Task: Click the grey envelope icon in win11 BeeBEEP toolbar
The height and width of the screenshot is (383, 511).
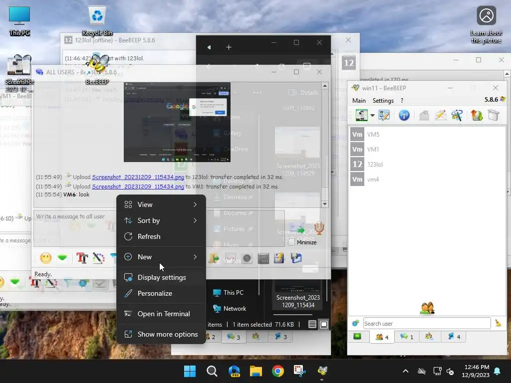Action: click(424, 115)
